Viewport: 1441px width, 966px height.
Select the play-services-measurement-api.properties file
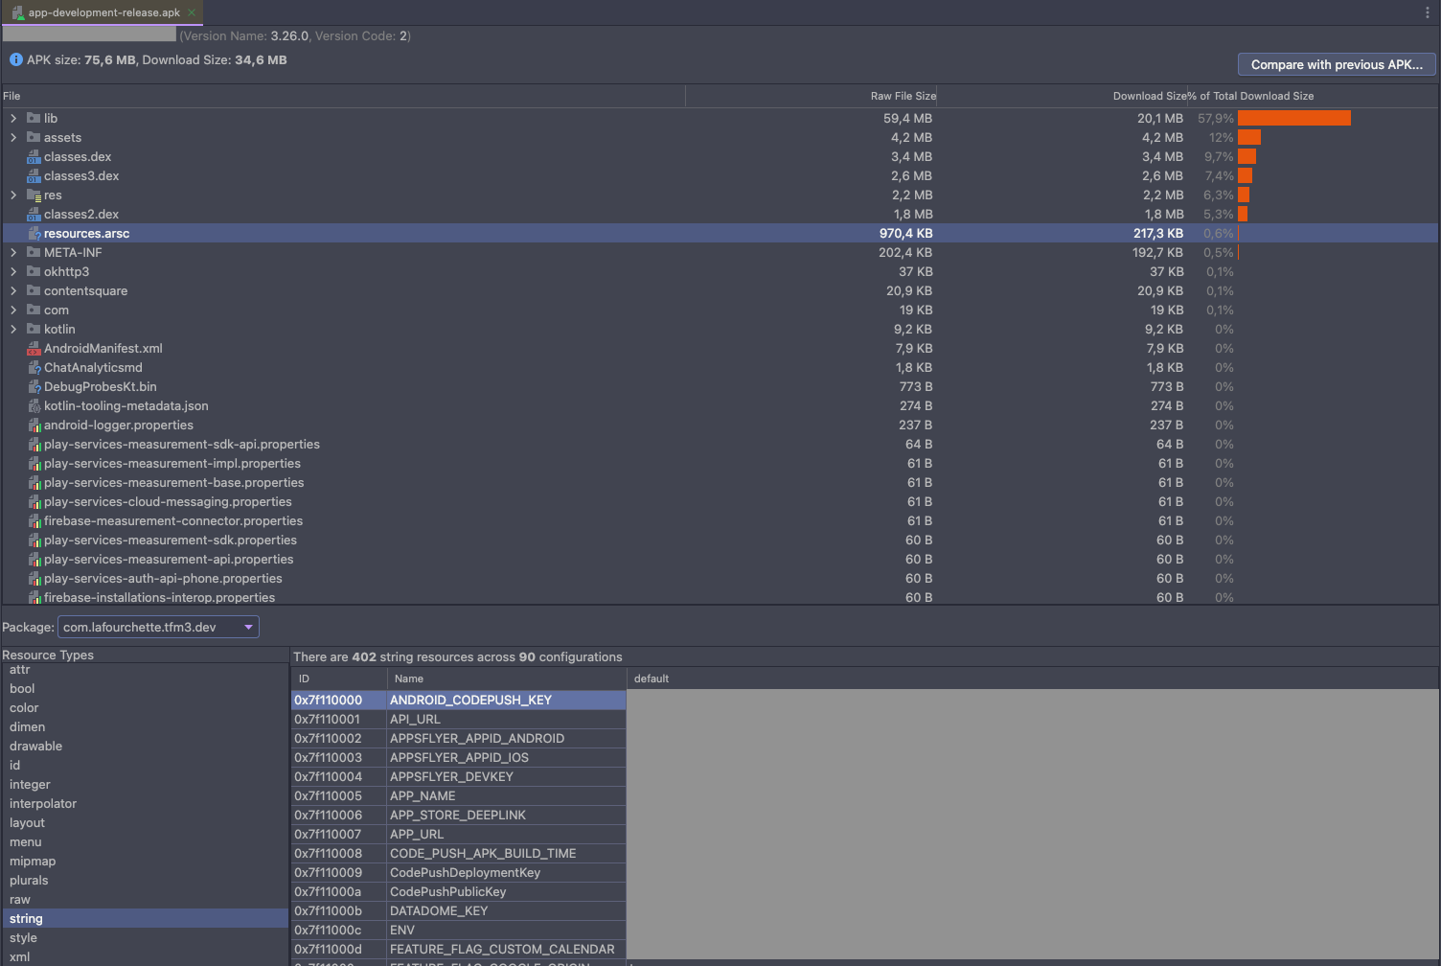720,560
